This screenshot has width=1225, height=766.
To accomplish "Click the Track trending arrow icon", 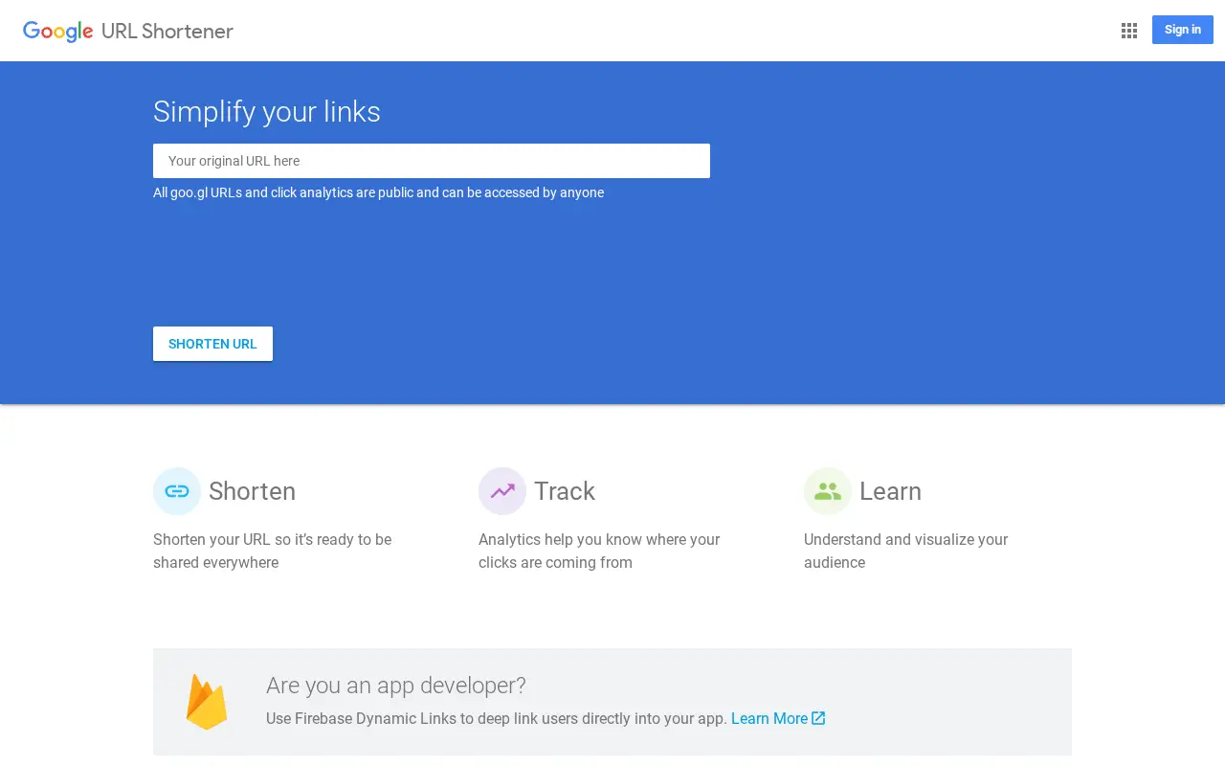I will click(x=502, y=491).
